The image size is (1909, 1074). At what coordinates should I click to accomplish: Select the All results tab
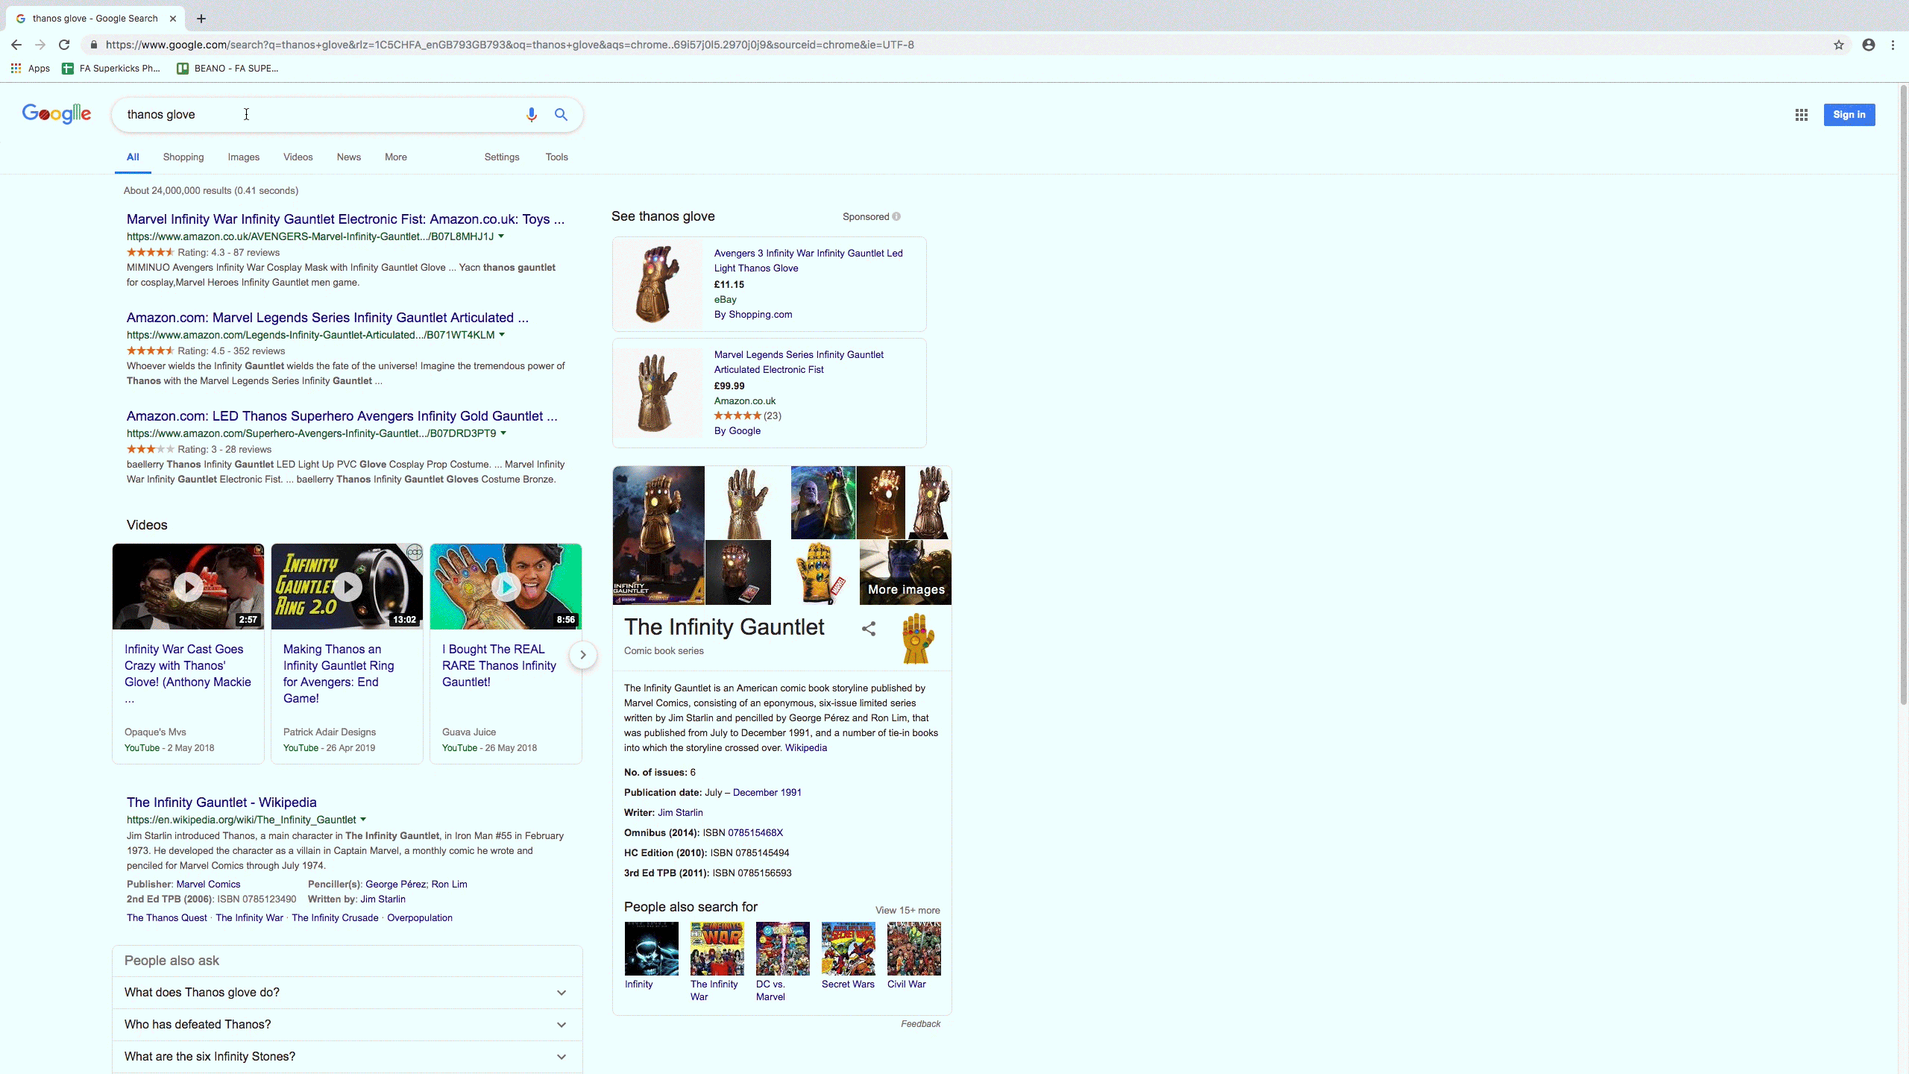[x=133, y=157]
